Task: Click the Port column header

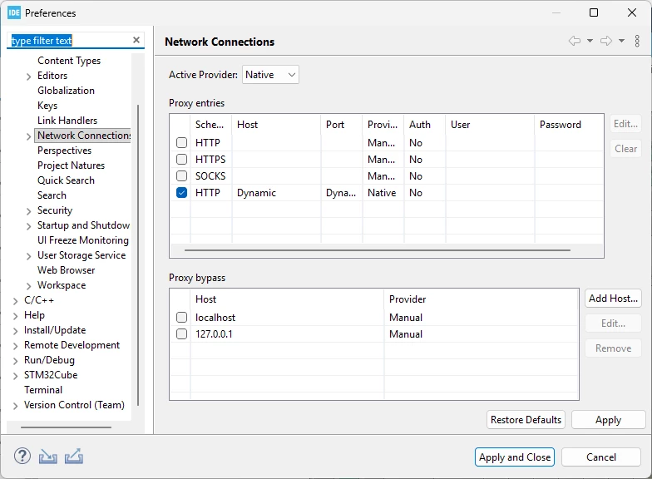Action: coord(342,125)
